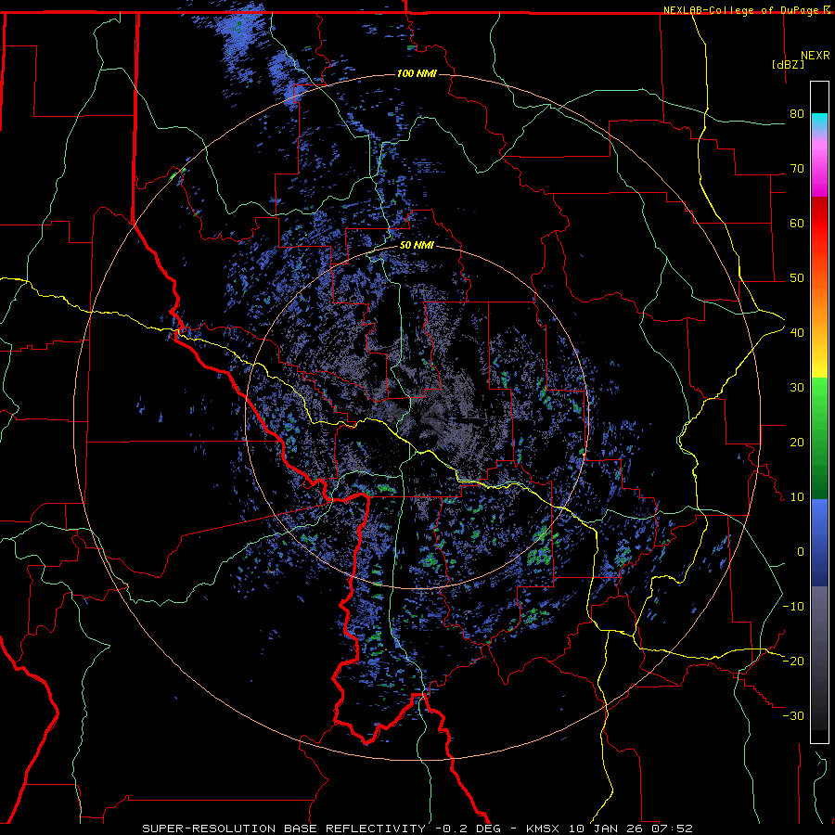Click the NEXR label above the color scale

pos(815,56)
